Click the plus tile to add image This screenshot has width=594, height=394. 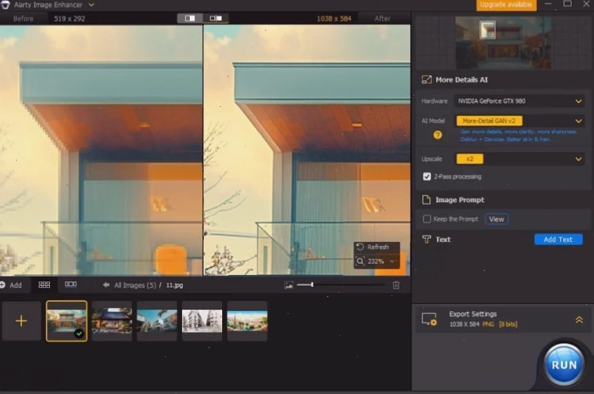[21, 322]
